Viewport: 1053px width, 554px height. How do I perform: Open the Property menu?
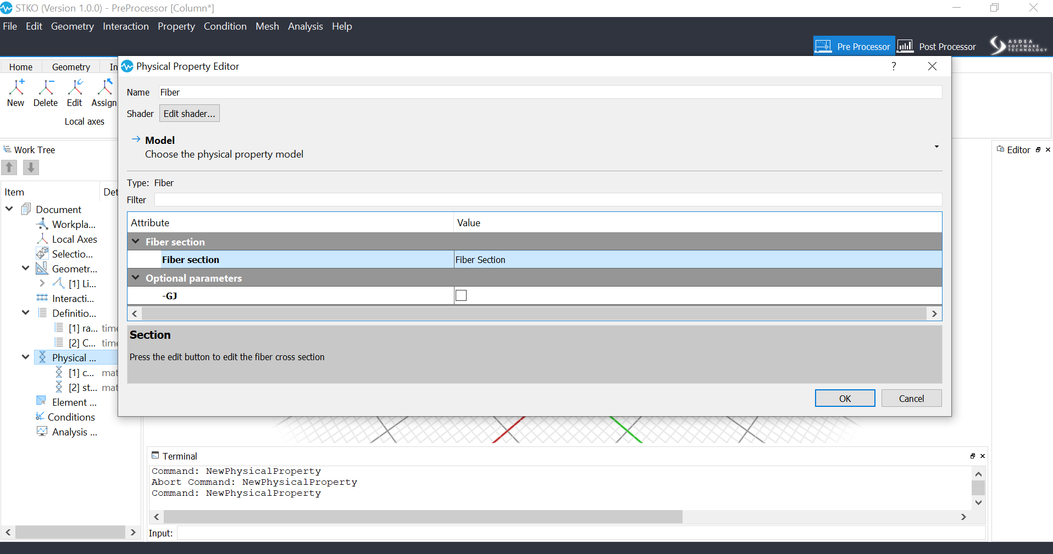[176, 26]
